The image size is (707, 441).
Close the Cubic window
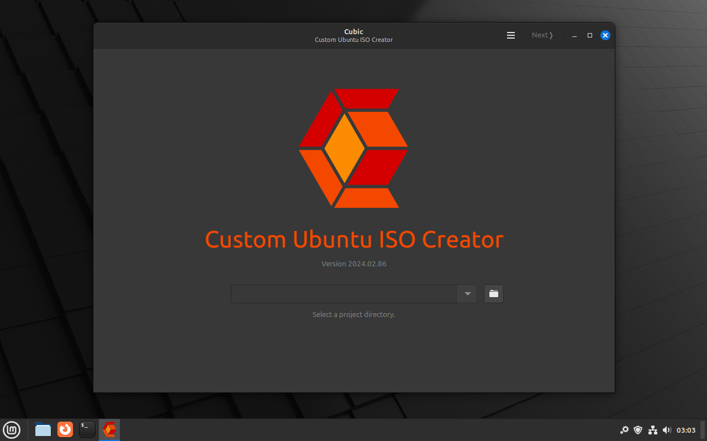[605, 35]
